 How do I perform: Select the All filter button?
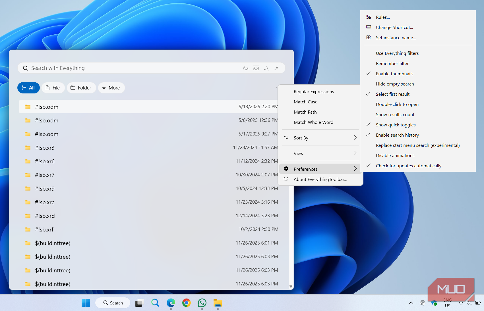tap(28, 88)
